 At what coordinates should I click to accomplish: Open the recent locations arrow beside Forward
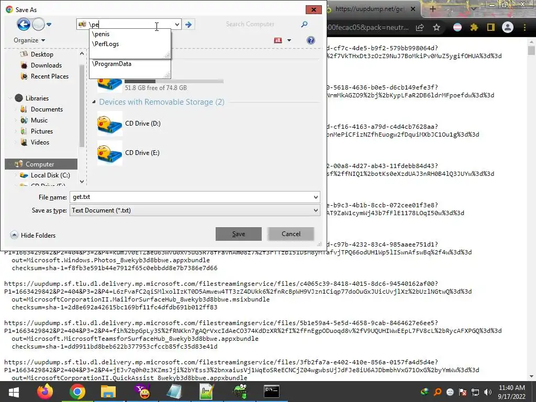pyautogui.click(x=49, y=25)
